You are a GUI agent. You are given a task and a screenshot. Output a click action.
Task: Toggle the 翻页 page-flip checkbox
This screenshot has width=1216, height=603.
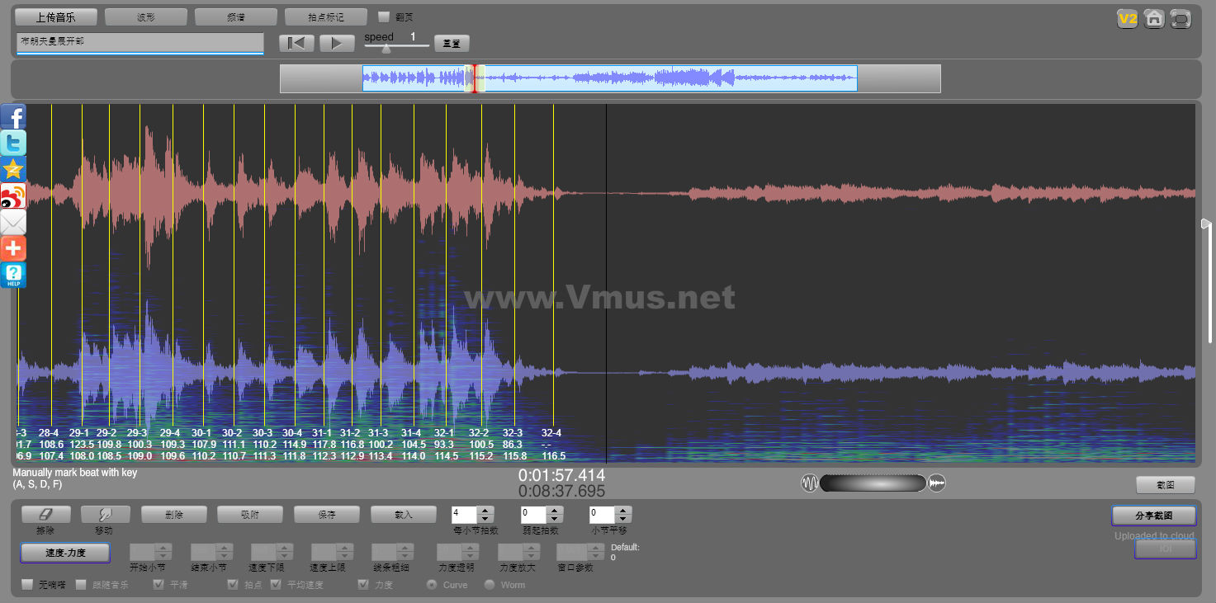pos(383,16)
